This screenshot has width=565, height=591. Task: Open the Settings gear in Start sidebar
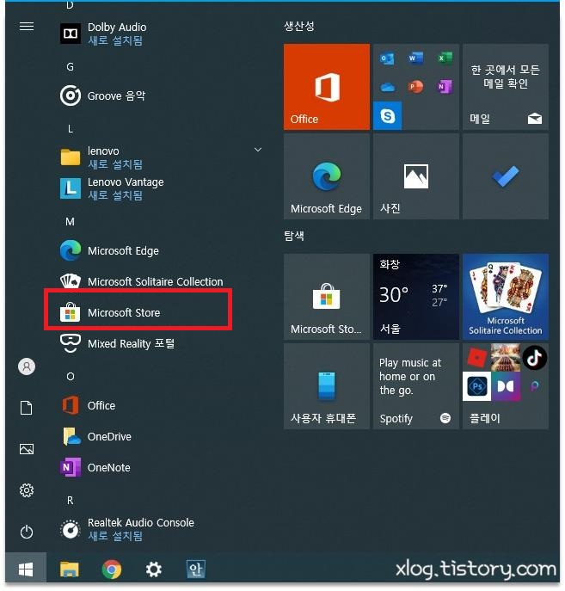click(x=27, y=490)
